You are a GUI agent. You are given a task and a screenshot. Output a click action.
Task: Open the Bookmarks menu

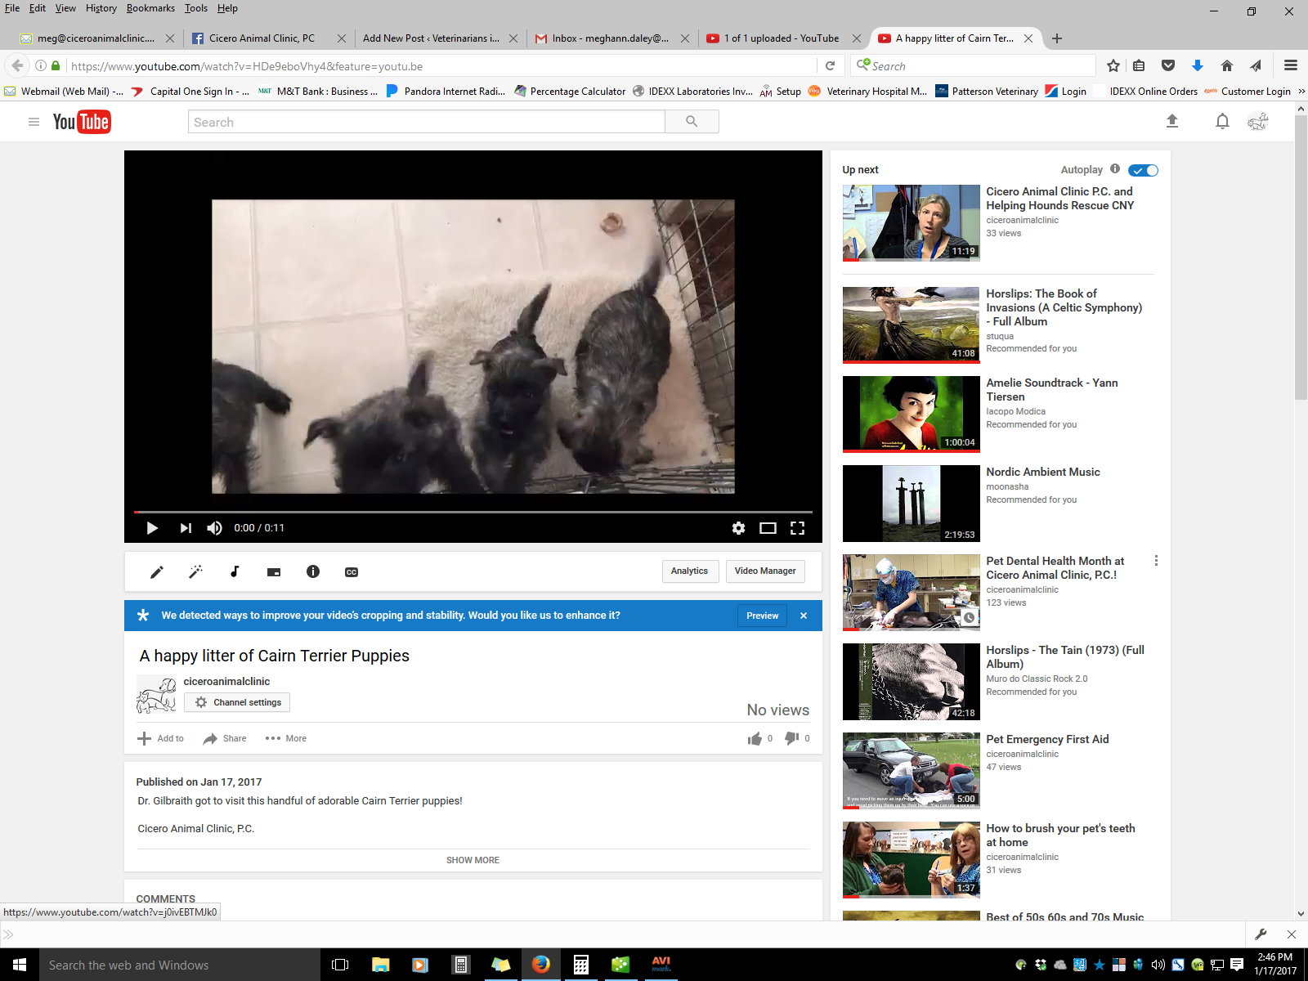[150, 8]
